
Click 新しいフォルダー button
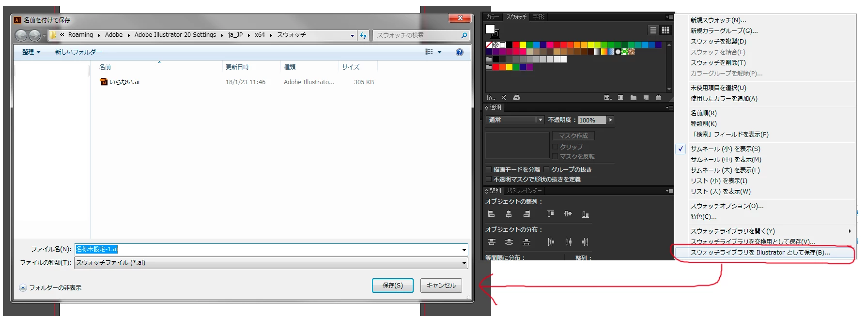(78, 52)
